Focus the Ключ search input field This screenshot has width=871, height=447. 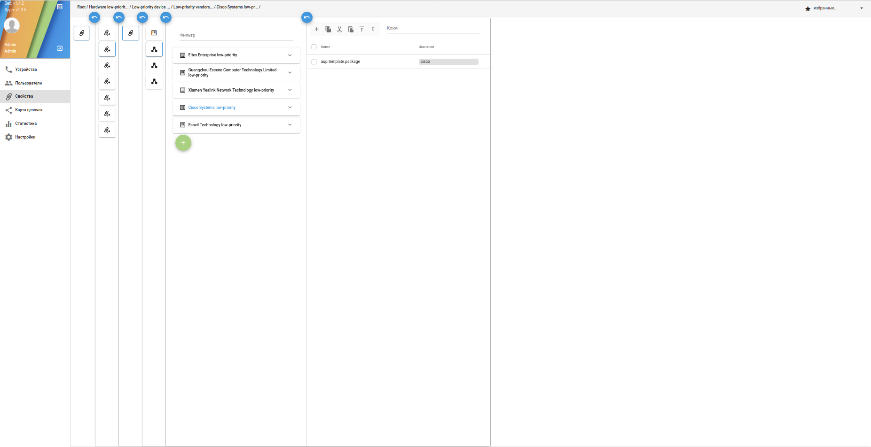[433, 28]
